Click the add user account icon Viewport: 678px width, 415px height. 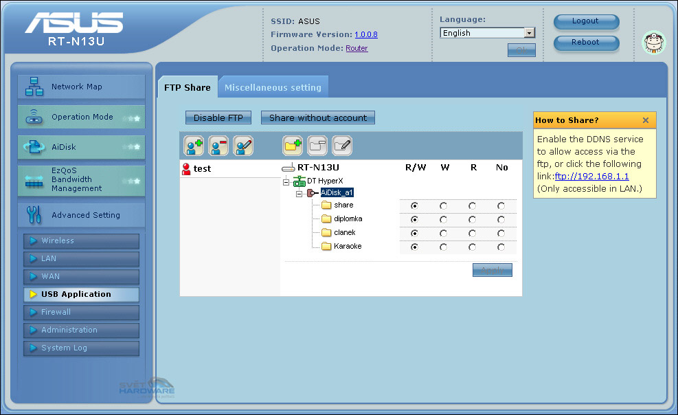(194, 146)
